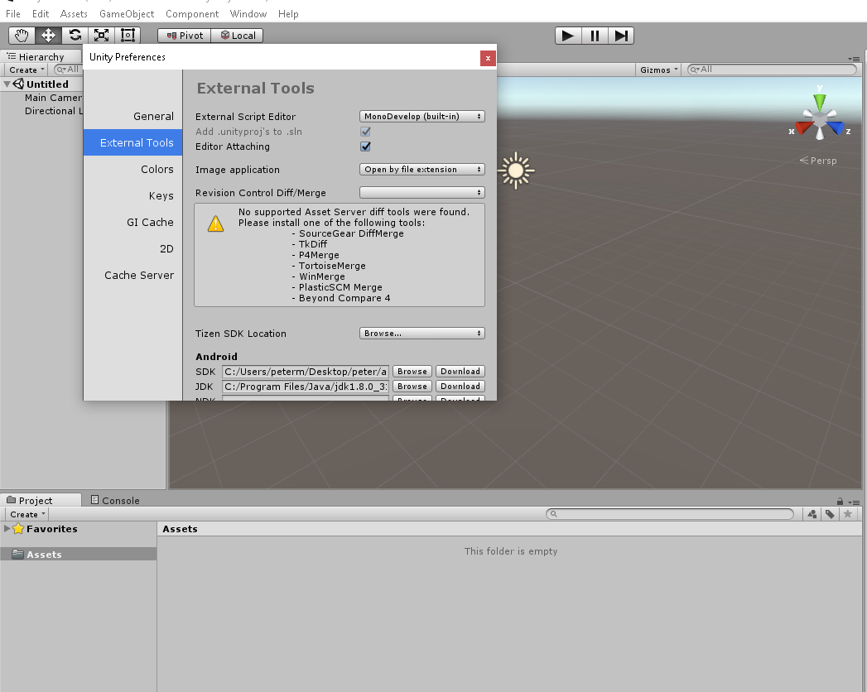
Task: Select External Tools preferences section
Action: point(132,142)
